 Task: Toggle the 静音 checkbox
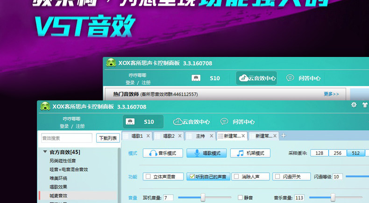click(240, 197)
